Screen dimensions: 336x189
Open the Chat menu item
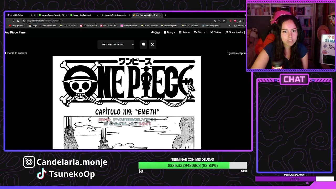156,33
